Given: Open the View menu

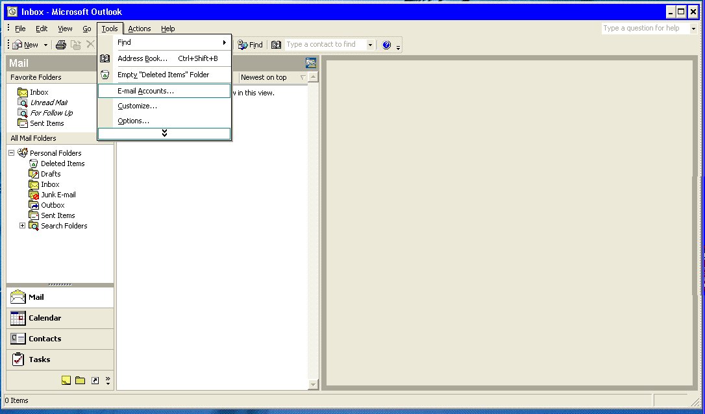Looking at the screenshot, I should (65, 29).
